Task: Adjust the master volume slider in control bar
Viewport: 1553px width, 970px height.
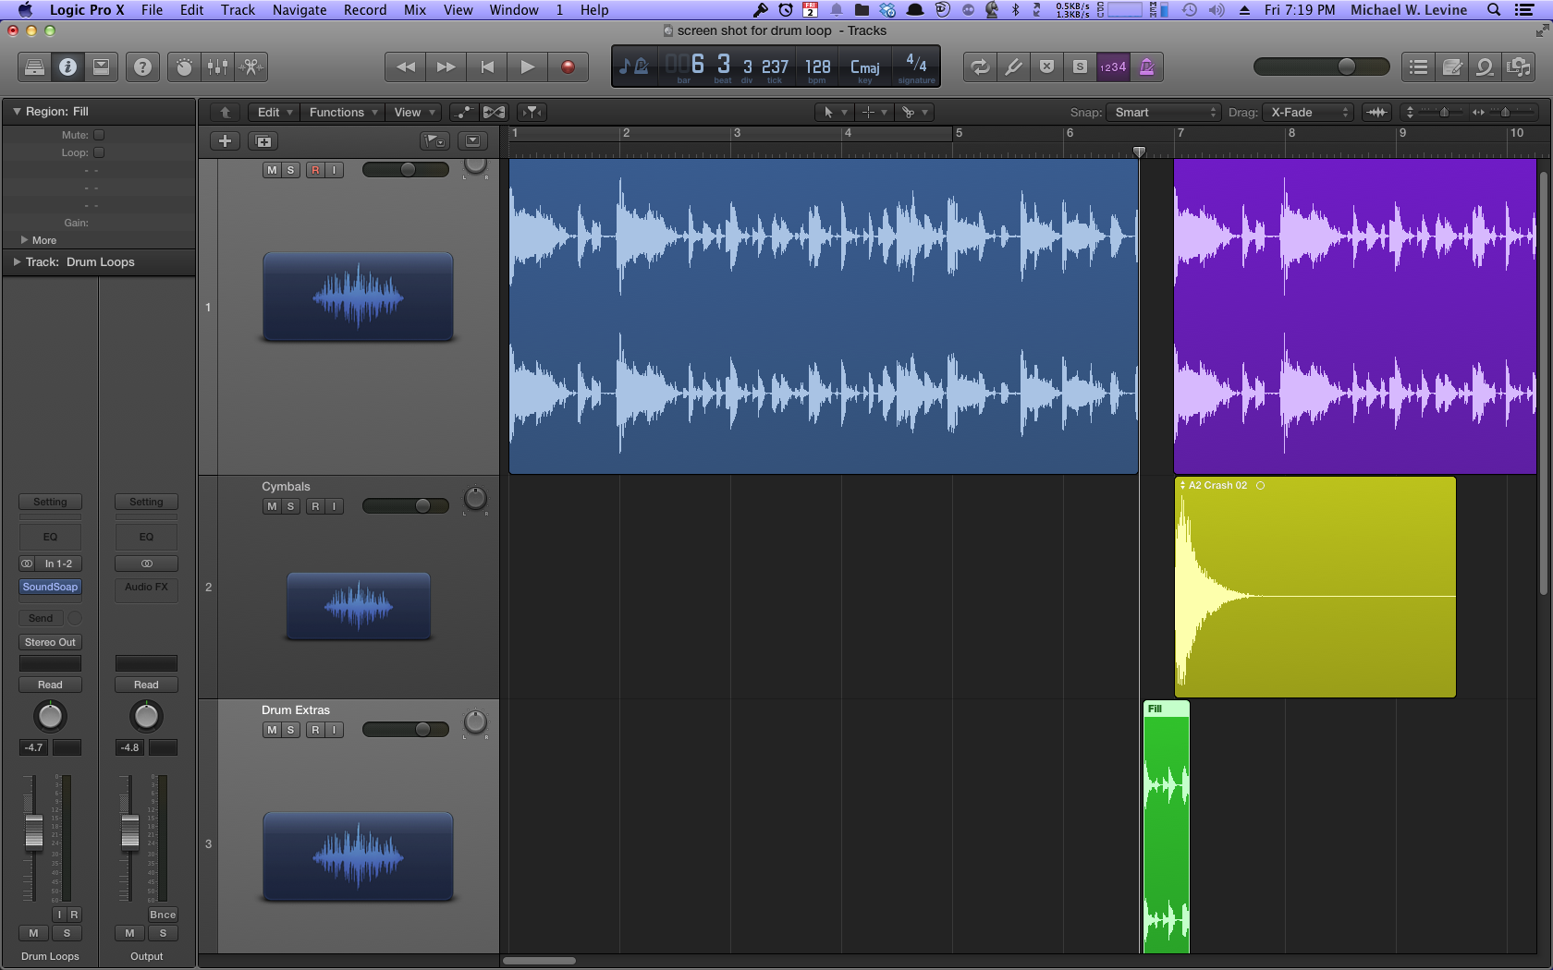Action: [x=1322, y=67]
